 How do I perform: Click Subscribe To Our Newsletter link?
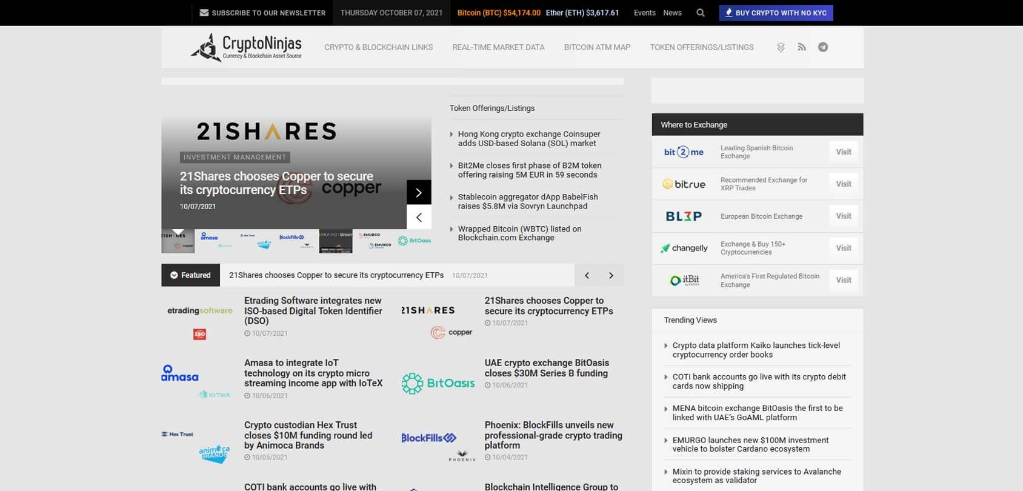262,13
